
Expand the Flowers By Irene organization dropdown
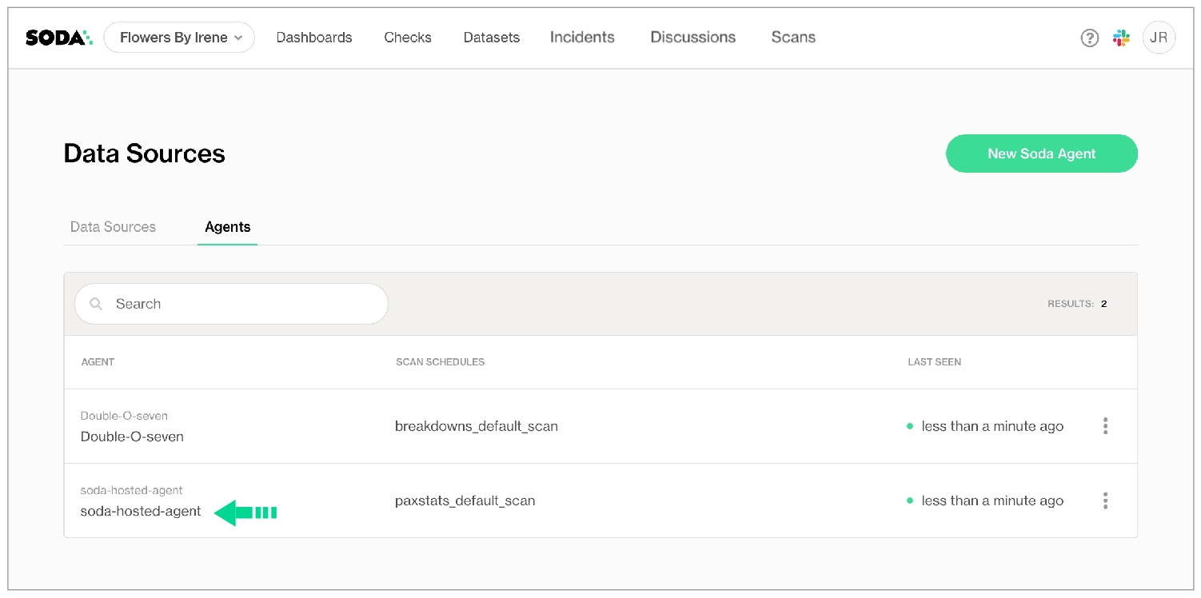180,38
